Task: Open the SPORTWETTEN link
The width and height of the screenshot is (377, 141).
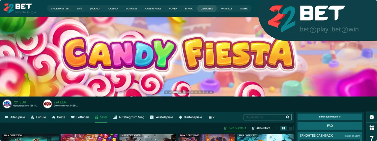Action: tap(60, 9)
